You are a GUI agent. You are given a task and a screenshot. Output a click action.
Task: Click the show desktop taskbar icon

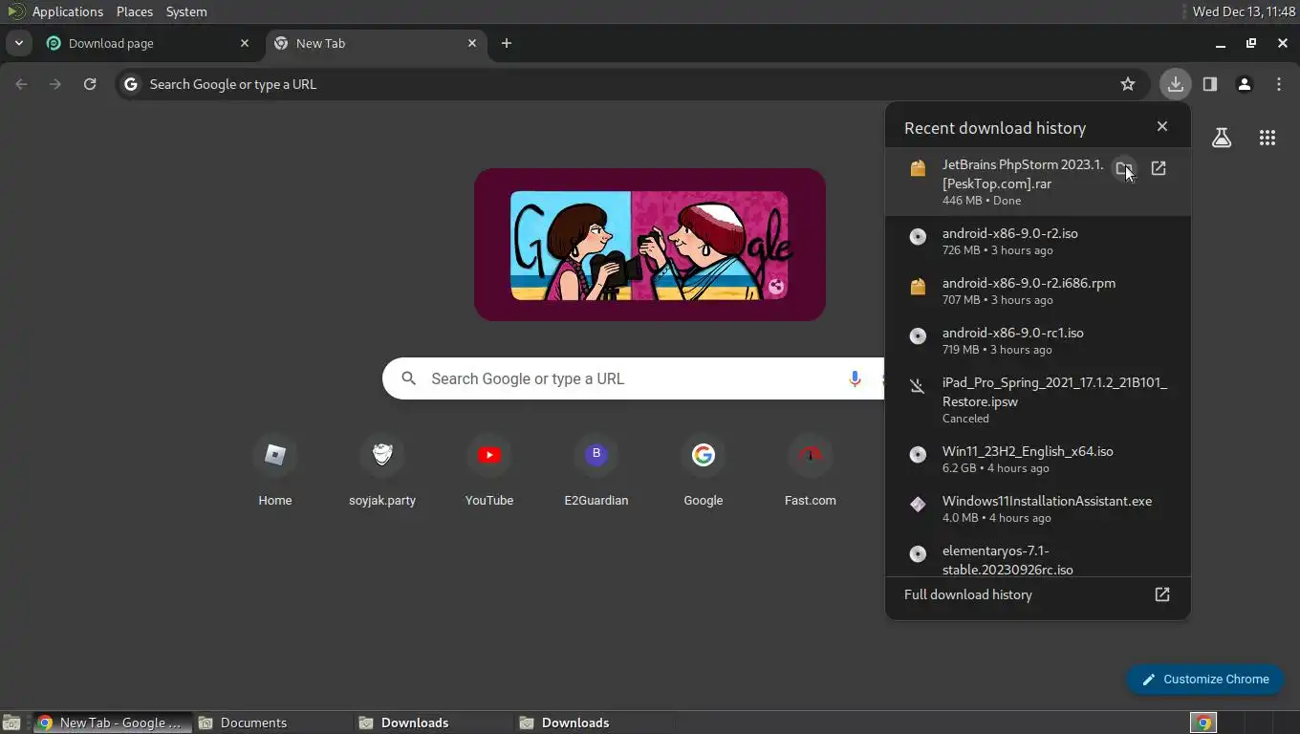pyautogui.click(x=11, y=723)
